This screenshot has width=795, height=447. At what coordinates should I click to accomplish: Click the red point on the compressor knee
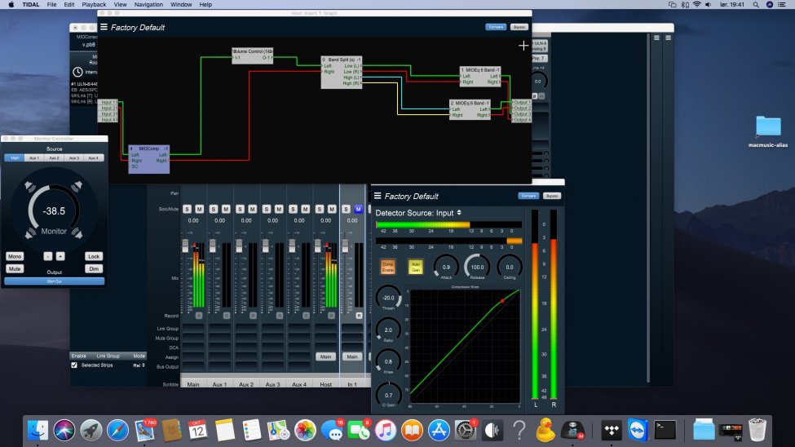point(502,301)
